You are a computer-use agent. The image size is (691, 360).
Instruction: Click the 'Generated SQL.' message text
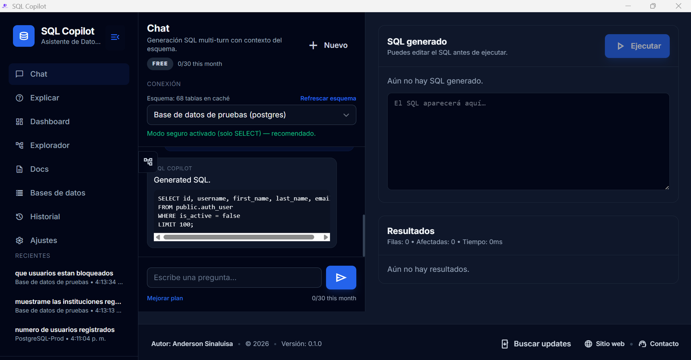click(182, 180)
